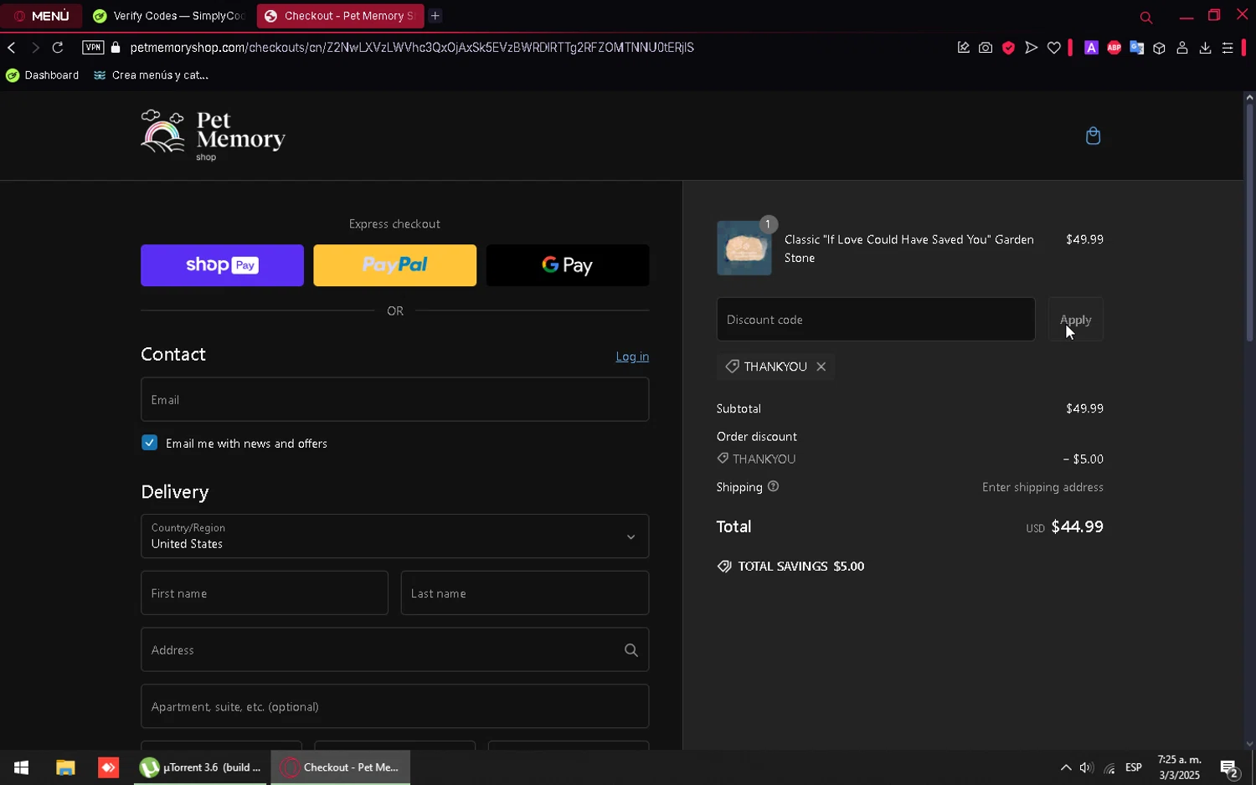
Task: Click the Apply discount button
Action: point(1075,320)
